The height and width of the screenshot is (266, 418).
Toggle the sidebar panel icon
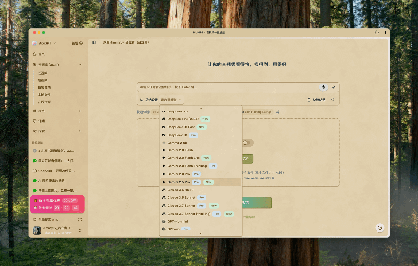click(x=94, y=42)
